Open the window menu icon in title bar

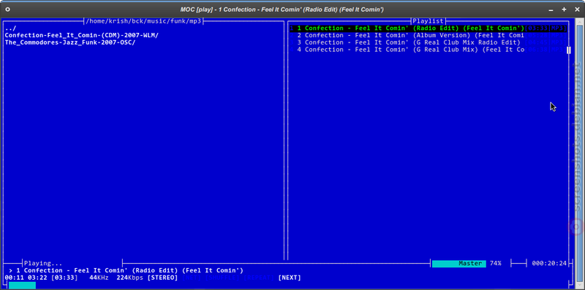pyautogui.click(x=8, y=9)
